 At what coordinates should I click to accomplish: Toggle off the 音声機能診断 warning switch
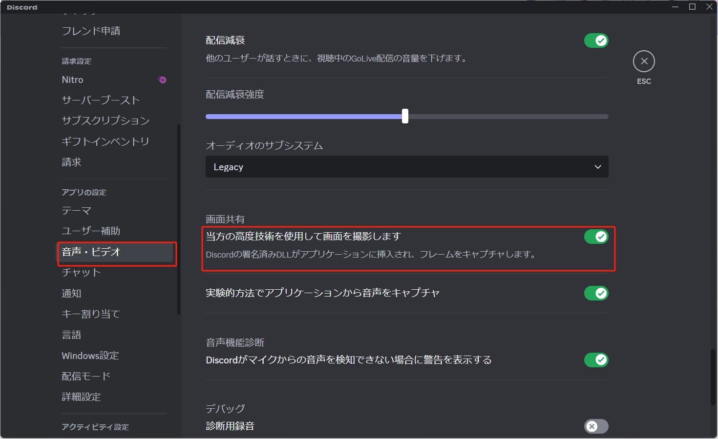(x=596, y=360)
